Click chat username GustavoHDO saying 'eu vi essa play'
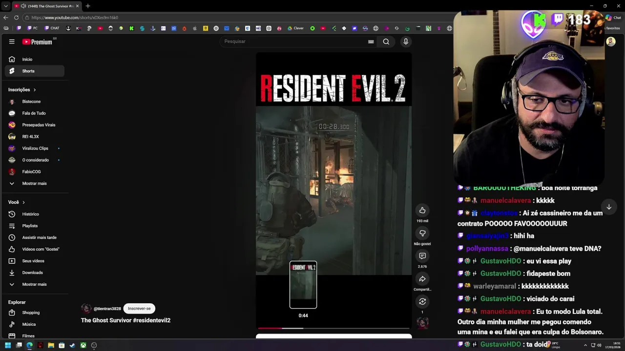The image size is (625, 351). pos(500,261)
